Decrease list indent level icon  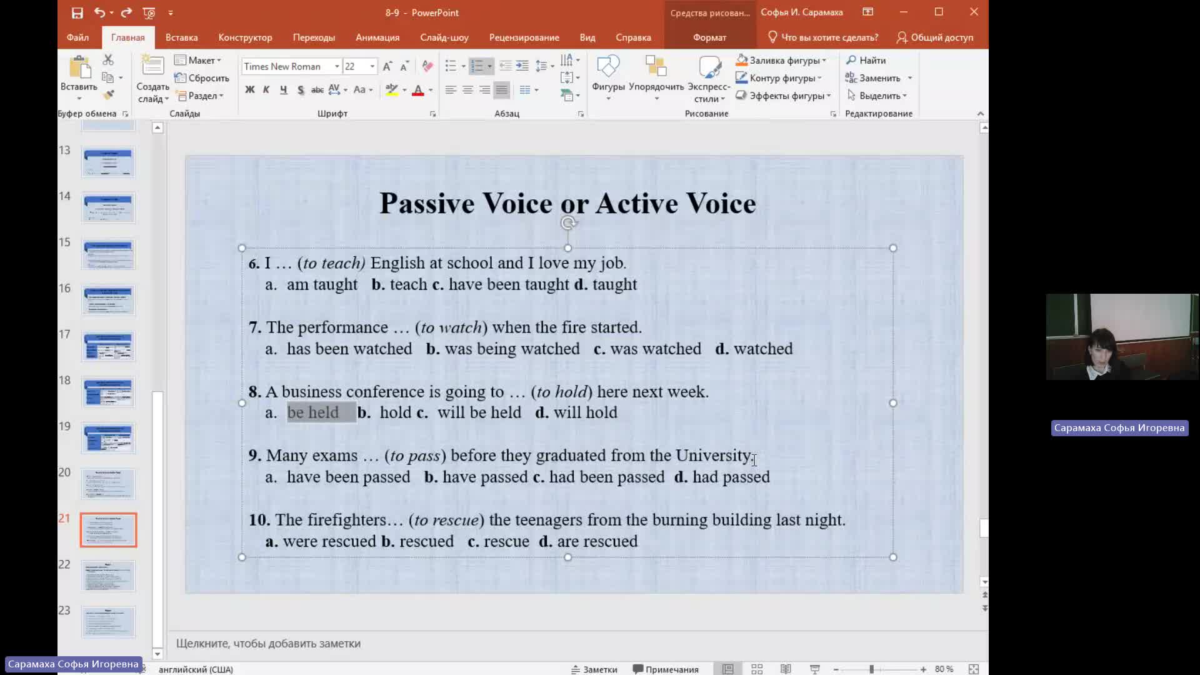[x=505, y=66]
